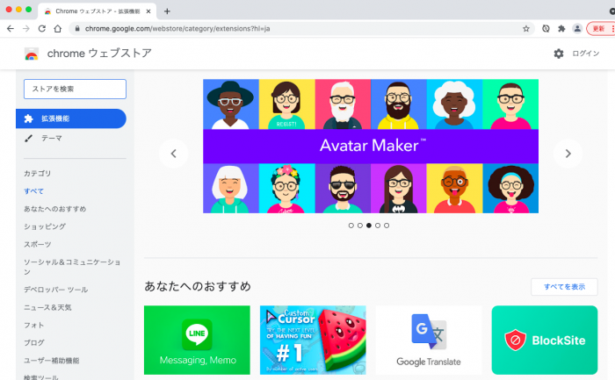Open the browser extensions puzzle icon

561,28
